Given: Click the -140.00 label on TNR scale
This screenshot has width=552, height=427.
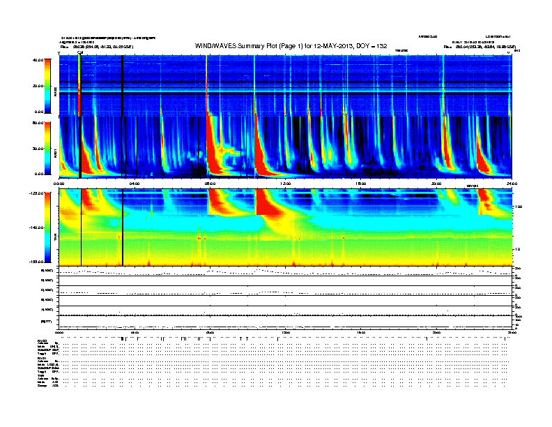Looking at the screenshot, I should [x=36, y=227].
